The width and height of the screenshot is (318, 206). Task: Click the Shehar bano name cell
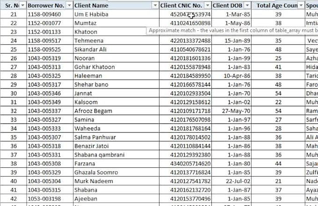point(116,85)
